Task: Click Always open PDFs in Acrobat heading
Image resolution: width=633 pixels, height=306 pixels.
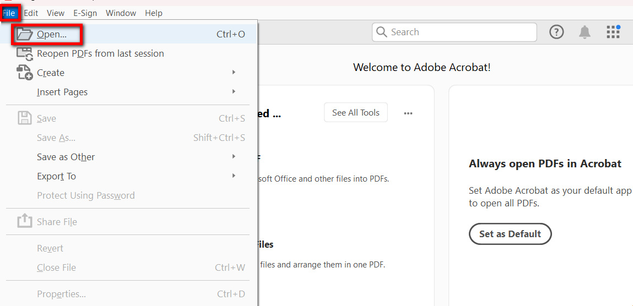Action: click(545, 163)
